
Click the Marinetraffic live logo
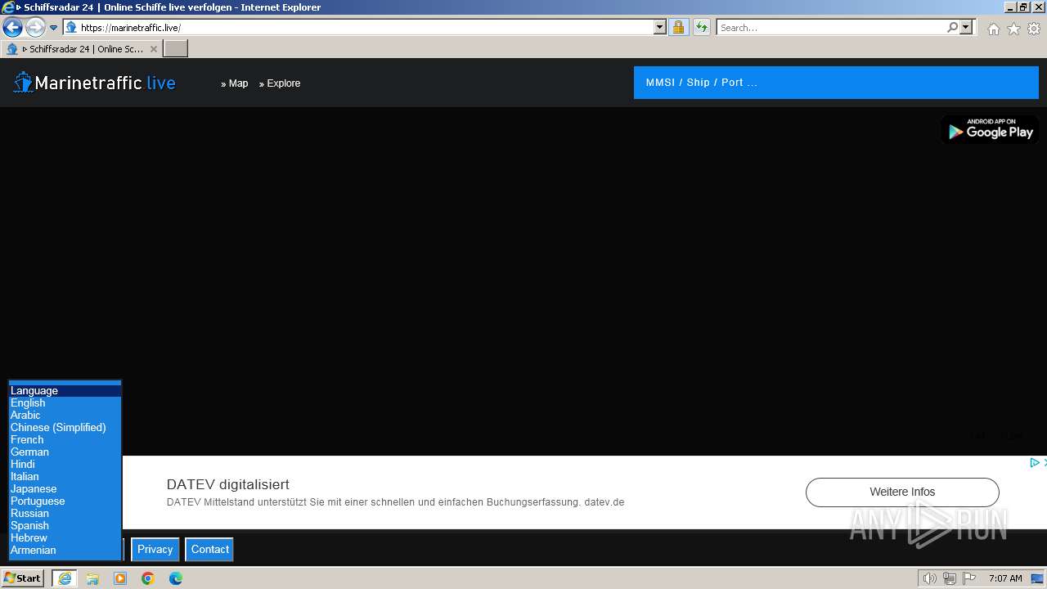pos(94,83)
